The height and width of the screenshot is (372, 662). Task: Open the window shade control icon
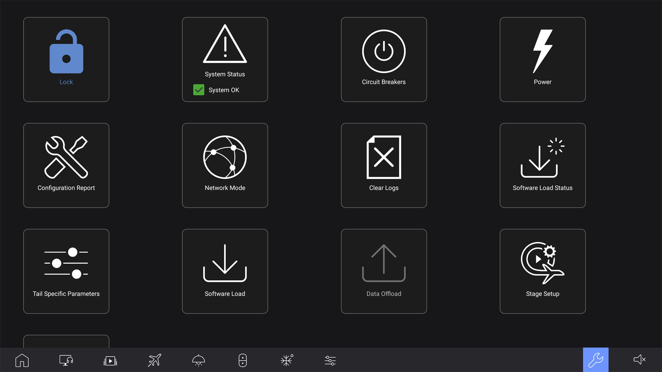coord(242,360)
